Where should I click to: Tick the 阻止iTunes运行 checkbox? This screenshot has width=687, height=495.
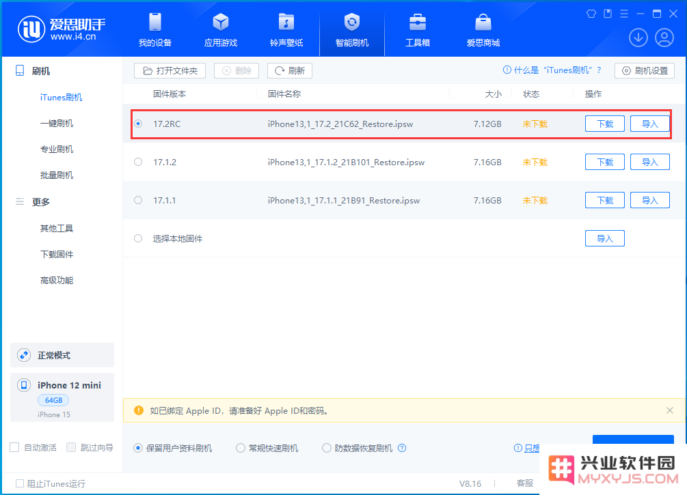pyautogui.click(x=20, y=483)
